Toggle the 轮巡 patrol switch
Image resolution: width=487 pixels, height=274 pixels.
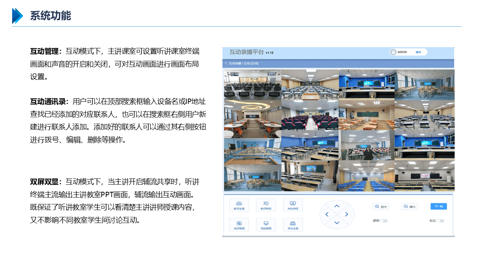click(440, 221)
